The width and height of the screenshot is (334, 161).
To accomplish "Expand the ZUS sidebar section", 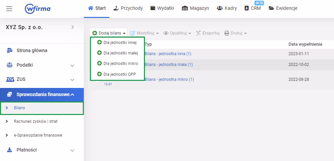I will 72,80.
